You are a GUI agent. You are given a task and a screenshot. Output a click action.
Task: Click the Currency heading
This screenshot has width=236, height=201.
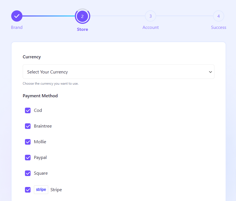pyautogui.click(x=32, y=57)
